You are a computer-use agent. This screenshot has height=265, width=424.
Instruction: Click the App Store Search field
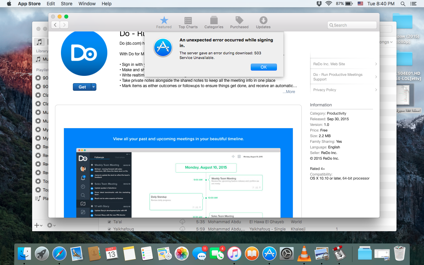352,25
